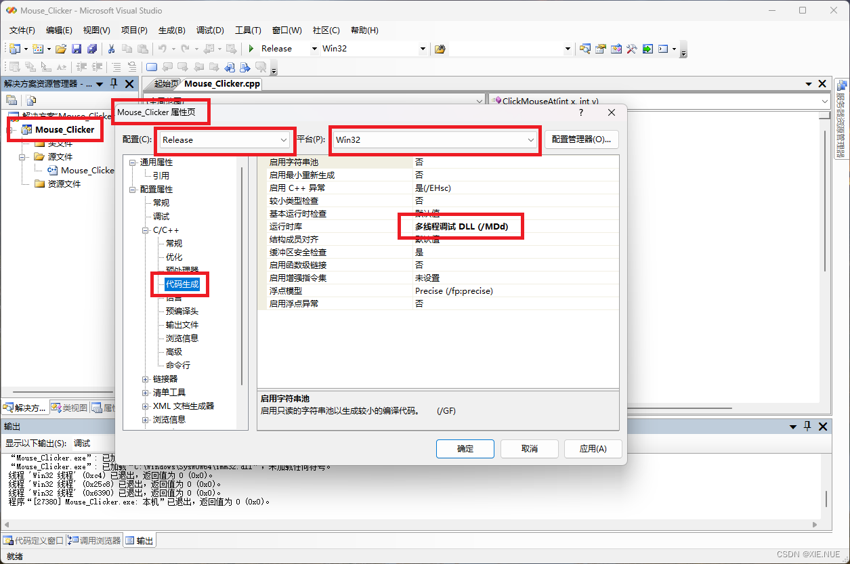Save the file with the floppy icon
This screenshot has width=850, height=564.
click(77, 49)
